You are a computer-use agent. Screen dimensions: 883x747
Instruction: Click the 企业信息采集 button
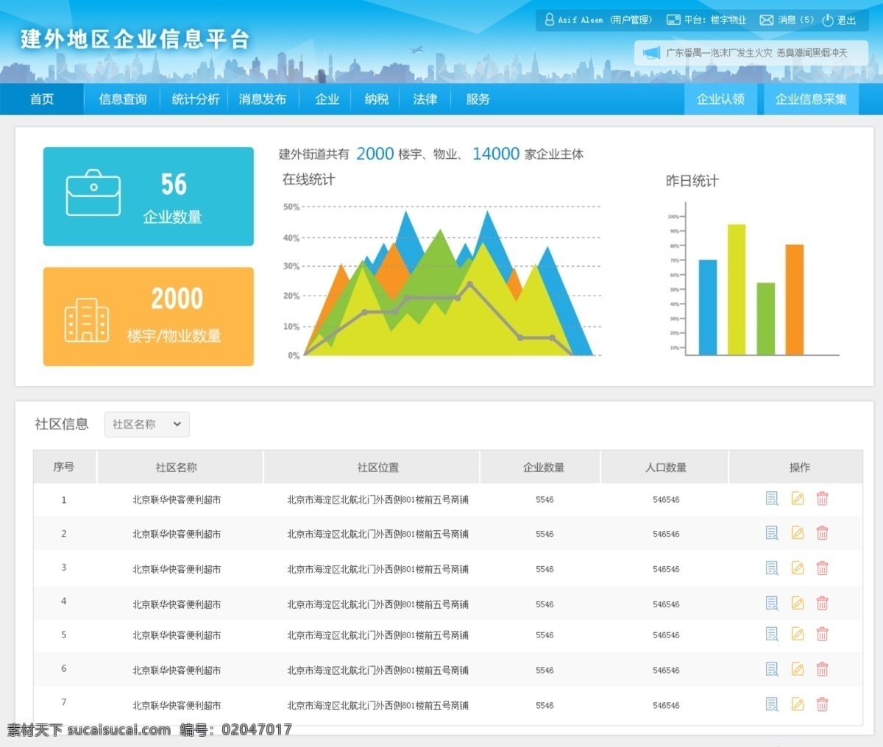811,99
